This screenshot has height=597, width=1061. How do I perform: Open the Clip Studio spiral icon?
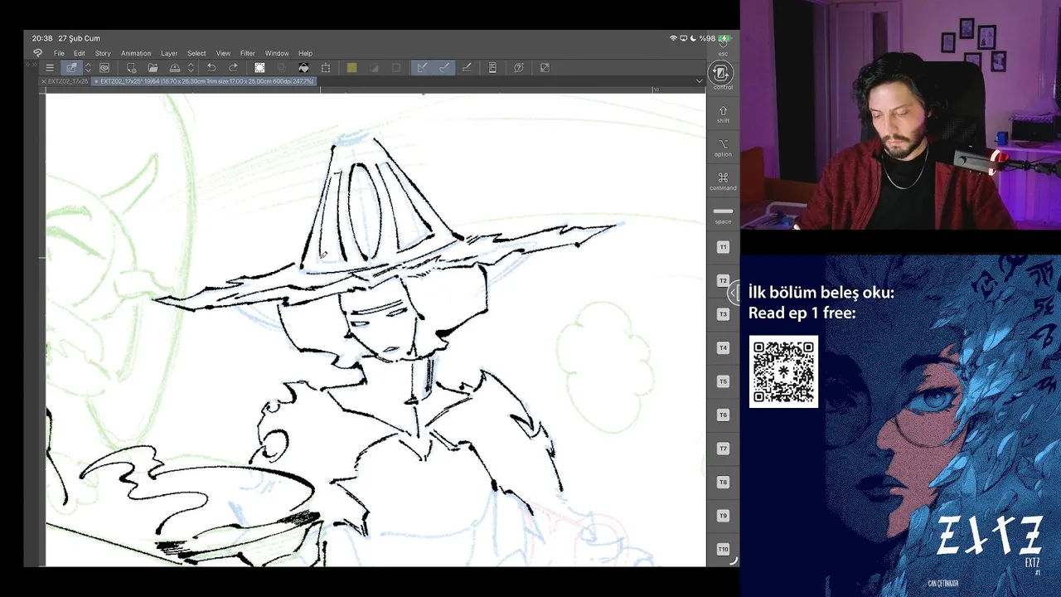click(104, 68)
